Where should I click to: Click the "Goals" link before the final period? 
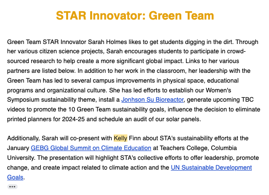tap(15, 177)
